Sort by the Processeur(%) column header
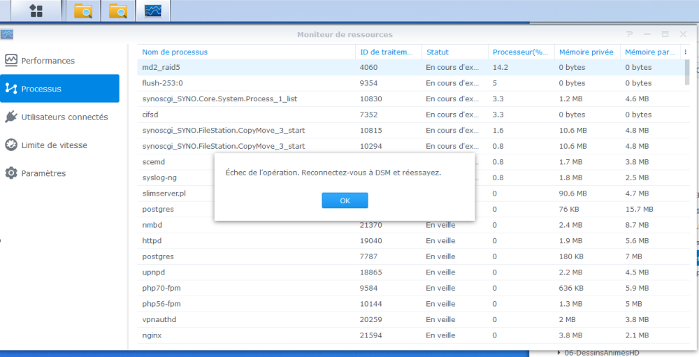699x357 pixels. 520,52
